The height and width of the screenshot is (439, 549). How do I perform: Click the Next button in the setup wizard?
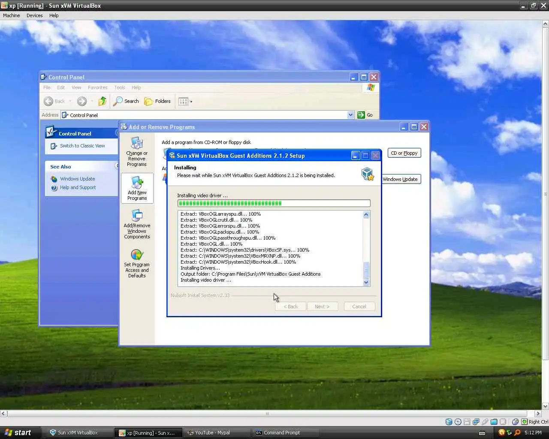(322, 307)
